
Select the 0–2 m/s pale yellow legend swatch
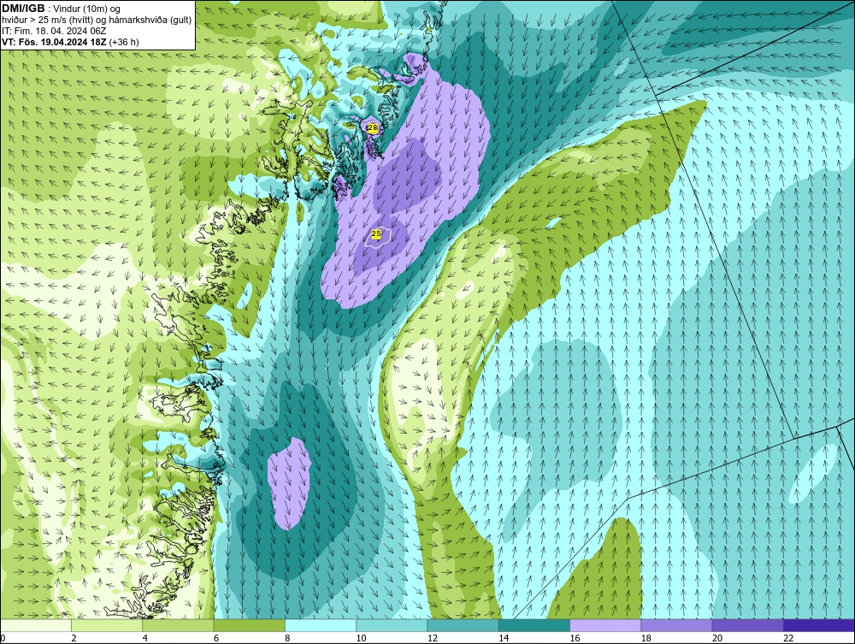[35, 625]
